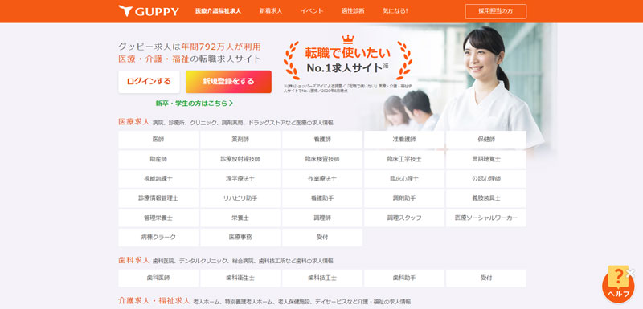Open the 看護師 job listings

pos(322,140)
